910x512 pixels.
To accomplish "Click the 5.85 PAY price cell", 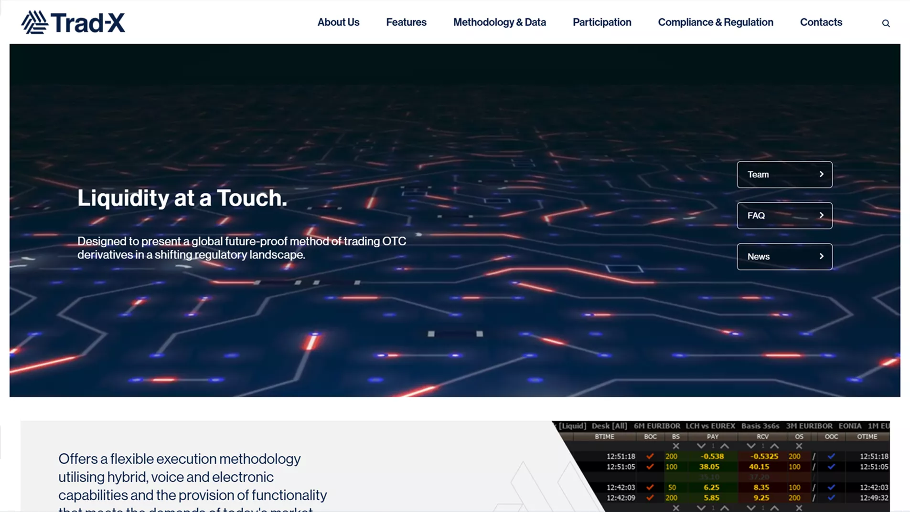I will pyautogui.click(x=711, y=498).
